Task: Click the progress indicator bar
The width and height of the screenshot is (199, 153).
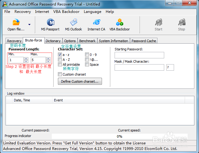Action: 120,136
